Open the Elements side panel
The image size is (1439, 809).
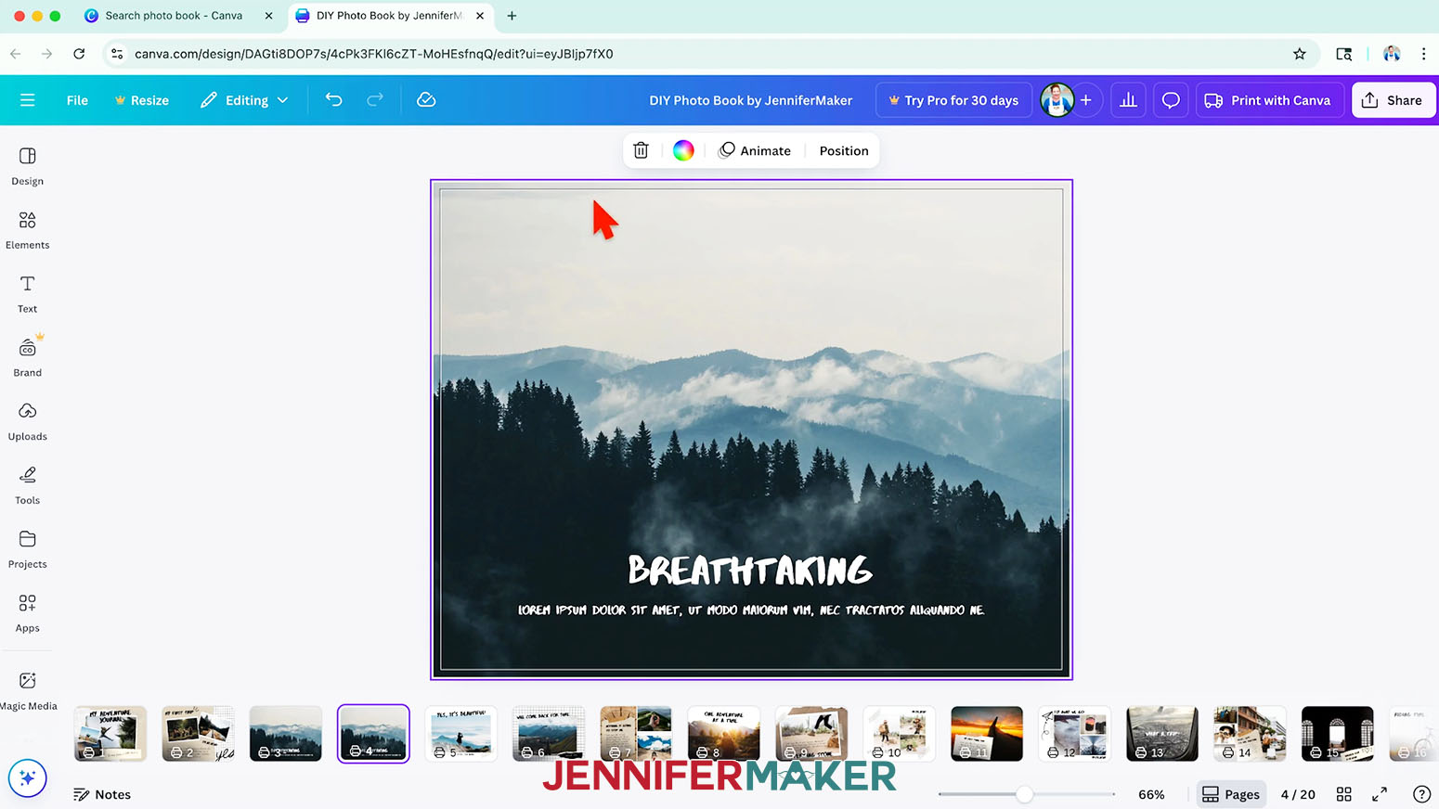click(x=28, y=230)
